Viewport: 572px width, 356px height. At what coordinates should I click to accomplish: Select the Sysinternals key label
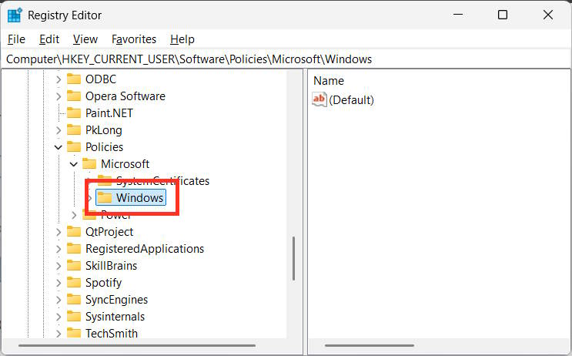pos(115,317)
